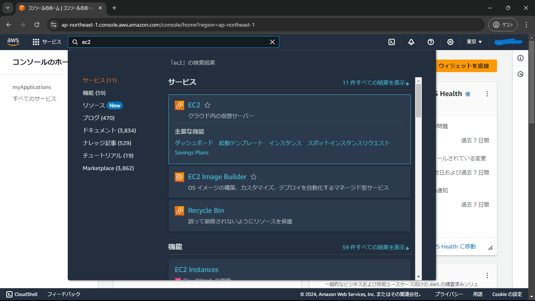Click search results scroll up arrow
Viewport: 535px width, 301px height.
click(x=418, y=80)
